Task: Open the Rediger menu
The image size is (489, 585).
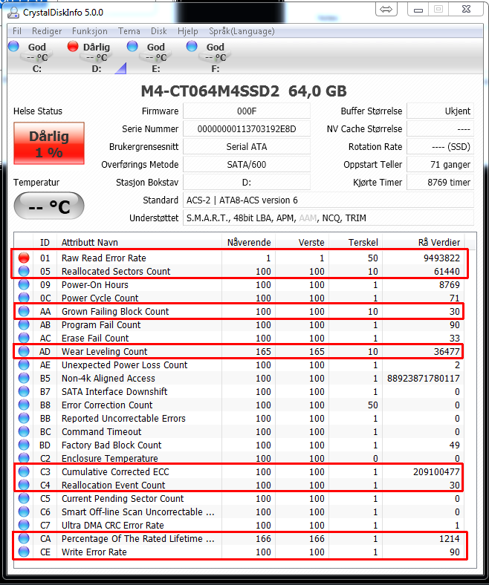Action: tap(47, 31)
